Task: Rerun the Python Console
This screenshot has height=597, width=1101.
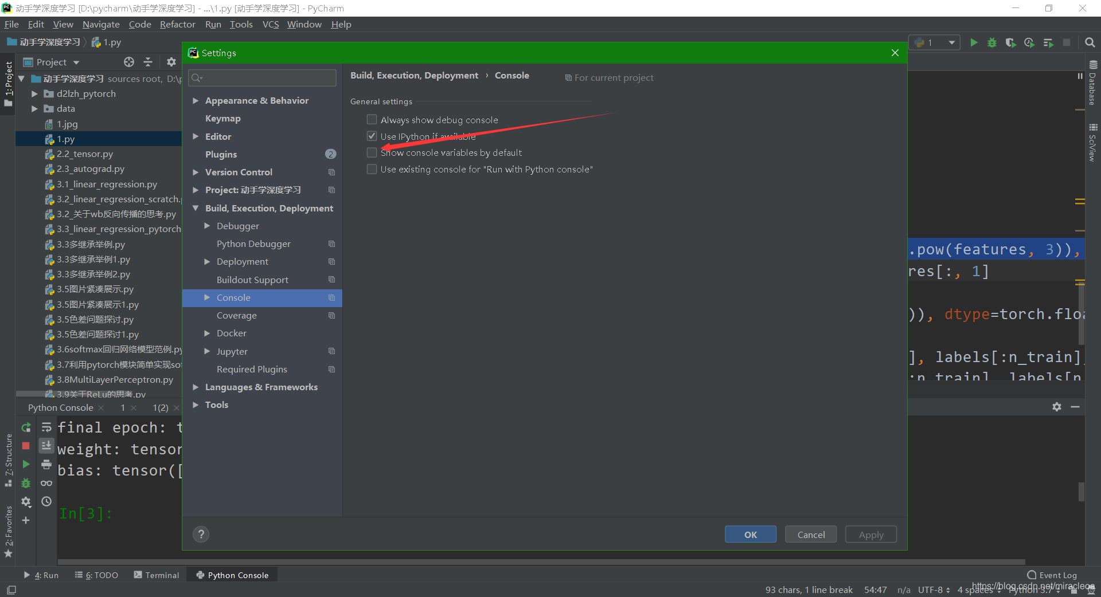Action: (26, 427)
